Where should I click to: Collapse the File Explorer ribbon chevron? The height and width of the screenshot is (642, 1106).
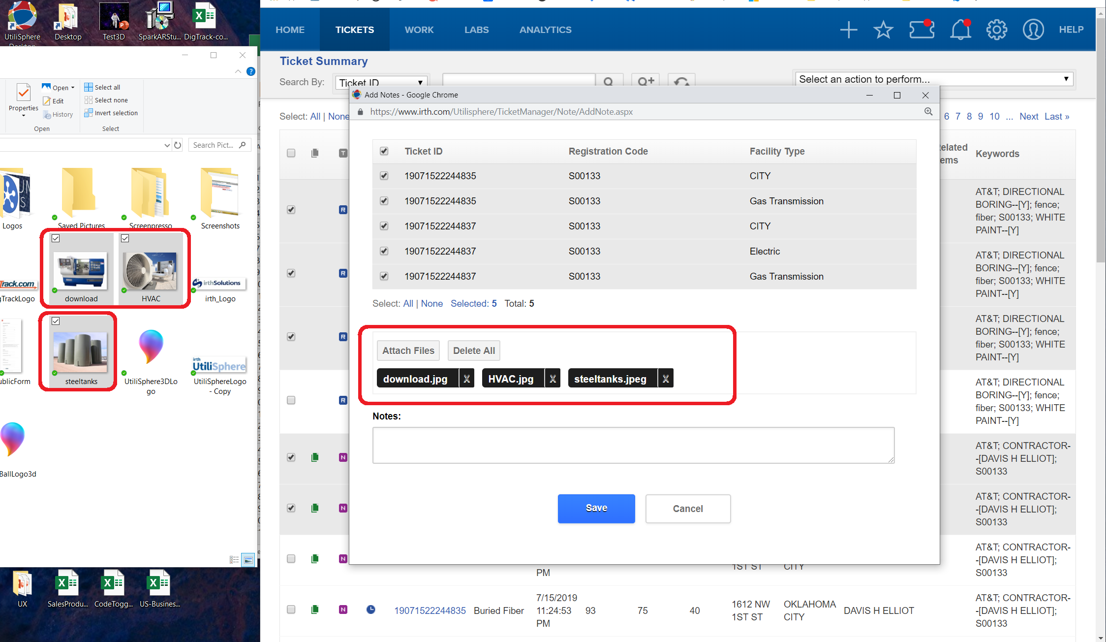[x=238, y=71]
